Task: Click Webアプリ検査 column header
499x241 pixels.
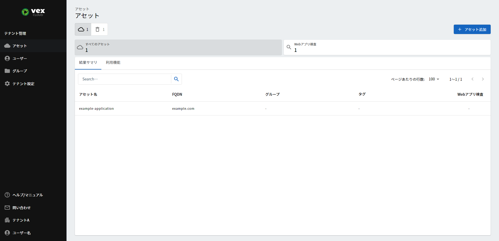Action: click(x=470, y=94)
